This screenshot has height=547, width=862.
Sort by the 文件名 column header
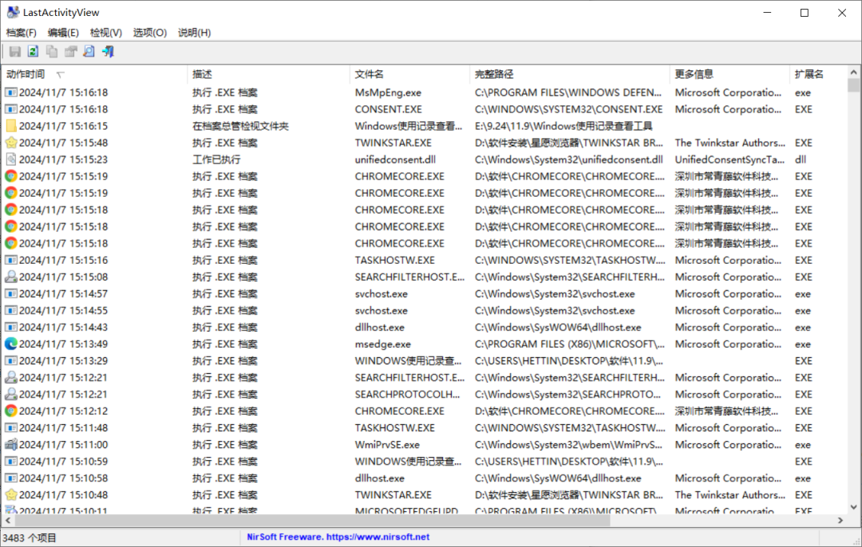coord(409,74)
